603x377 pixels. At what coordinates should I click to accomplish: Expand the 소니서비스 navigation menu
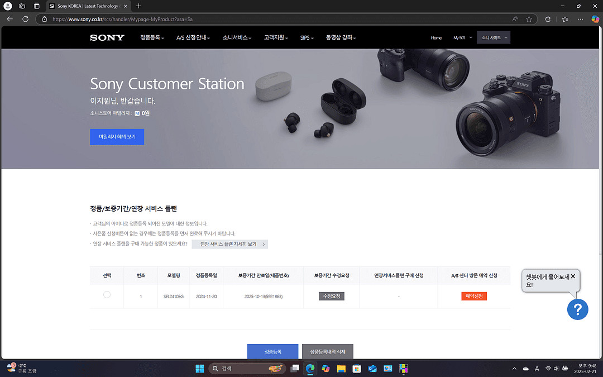[x=237, y=38]
